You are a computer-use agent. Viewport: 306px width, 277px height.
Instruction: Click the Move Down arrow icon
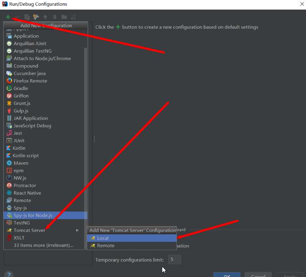click(55, 17)
